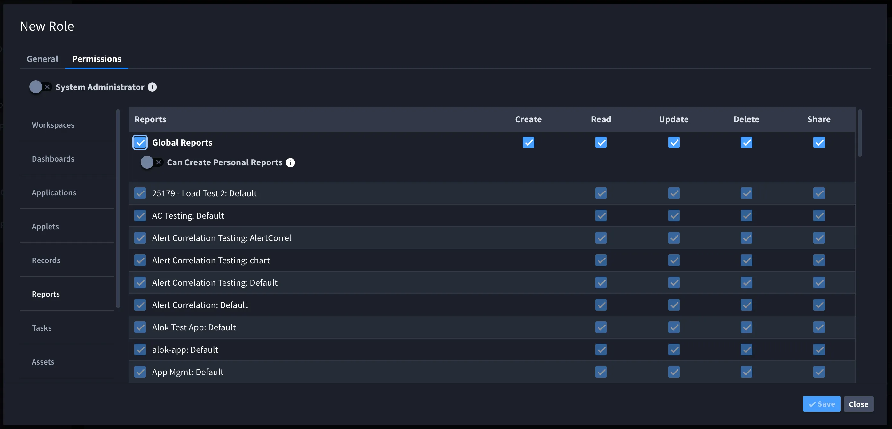Uncheck Read for Alert Correlation Testing: Default
This screenshot has height=429, width=892.
[x=601, y=283]
